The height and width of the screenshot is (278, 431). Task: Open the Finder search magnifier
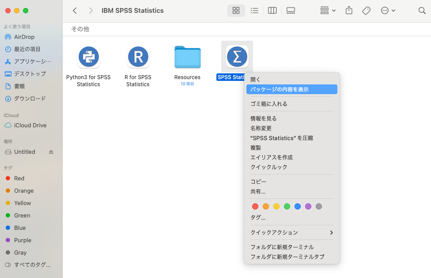click(422, 11)
